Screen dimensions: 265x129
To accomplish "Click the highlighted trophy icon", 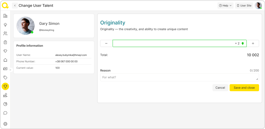I will (x=5, y=86).
